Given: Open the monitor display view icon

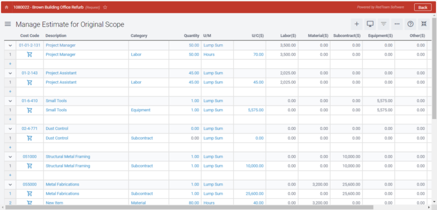Looking at the screenshot, I should click(x=370, y=24).
